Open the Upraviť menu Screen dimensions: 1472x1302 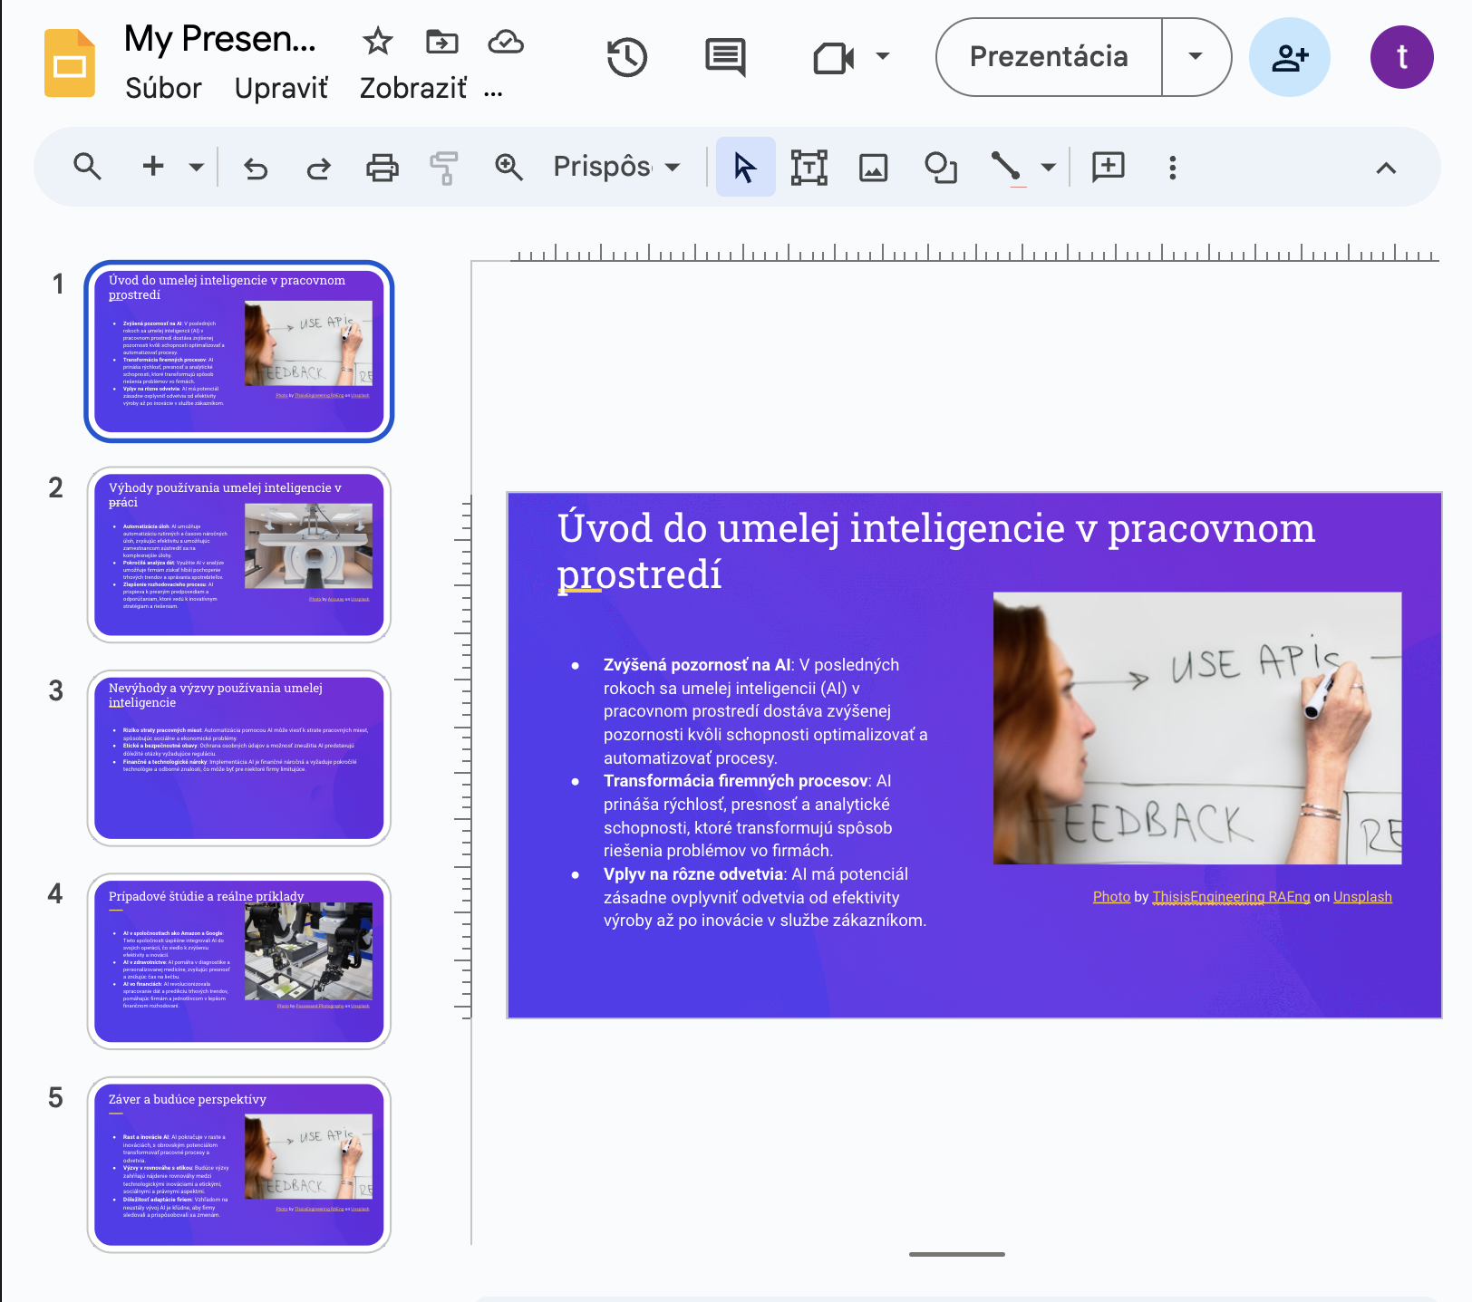[281, 89]
